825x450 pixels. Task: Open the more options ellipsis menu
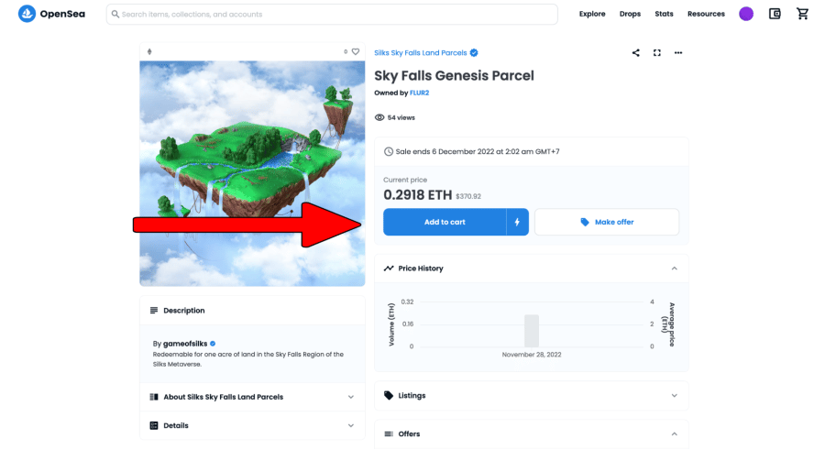(678, 52)
